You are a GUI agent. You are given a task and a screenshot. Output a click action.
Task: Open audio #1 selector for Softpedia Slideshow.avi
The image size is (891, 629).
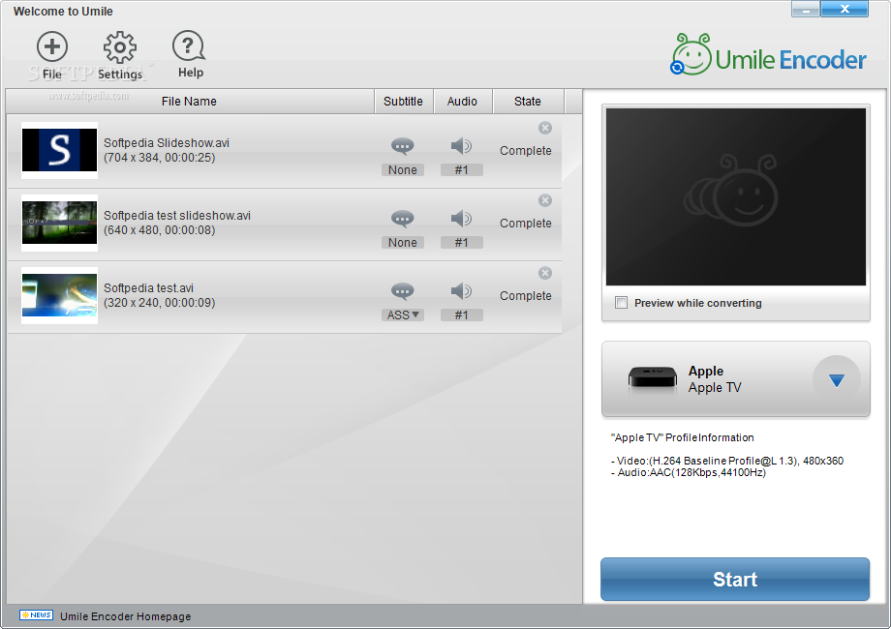(461, 169)
